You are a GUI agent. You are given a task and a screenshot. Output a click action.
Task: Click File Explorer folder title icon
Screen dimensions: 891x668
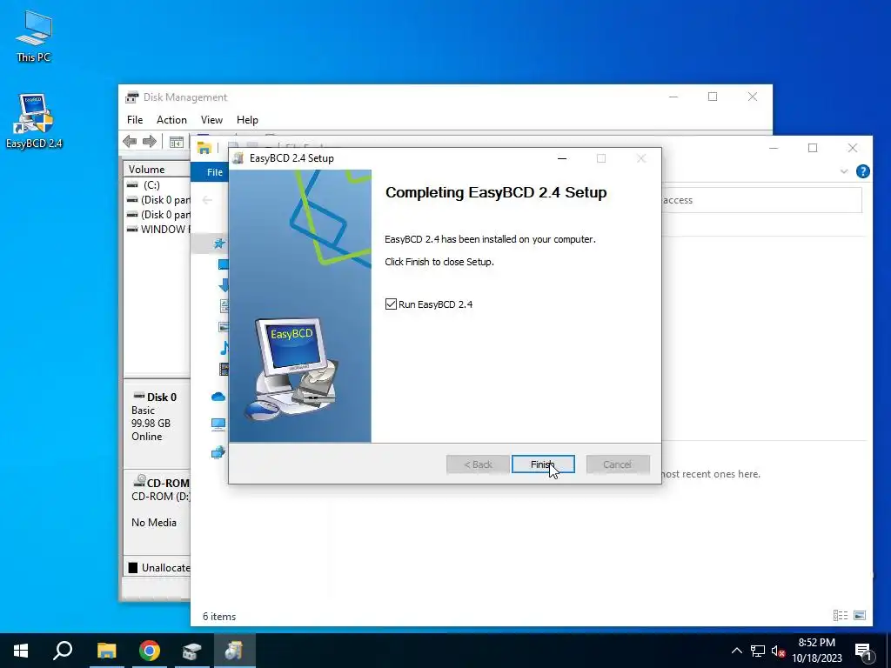[204, 148]
